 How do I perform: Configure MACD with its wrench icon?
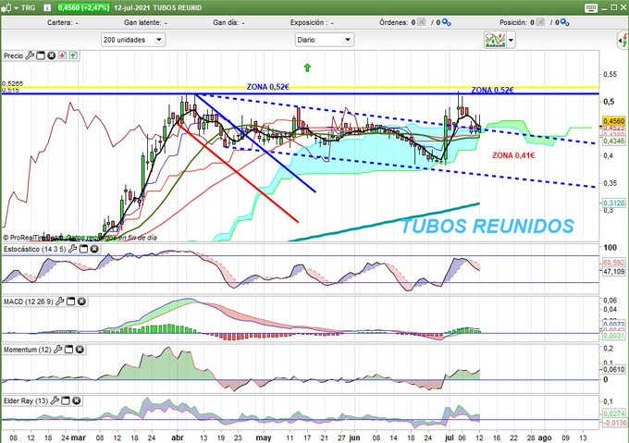point(60,301)
